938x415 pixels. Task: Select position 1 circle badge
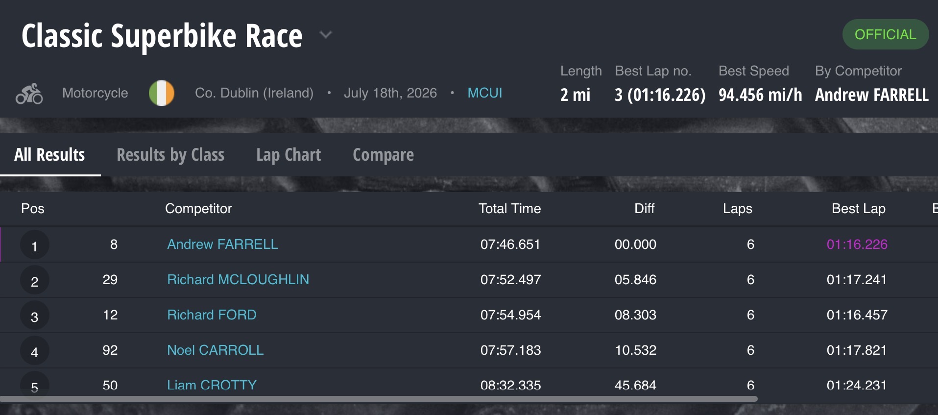34,245
